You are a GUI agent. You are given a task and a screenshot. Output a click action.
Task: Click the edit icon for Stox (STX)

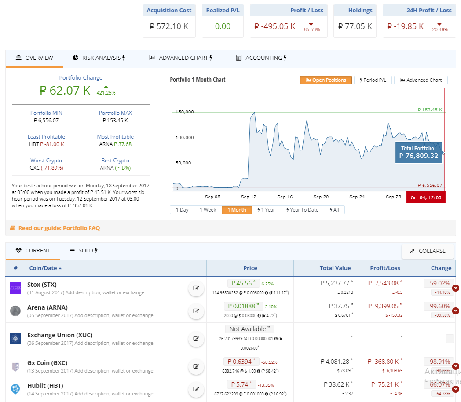(196, 289)
